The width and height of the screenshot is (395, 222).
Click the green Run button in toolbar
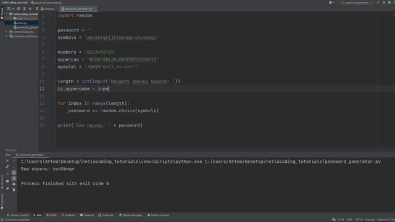[378, 2]
